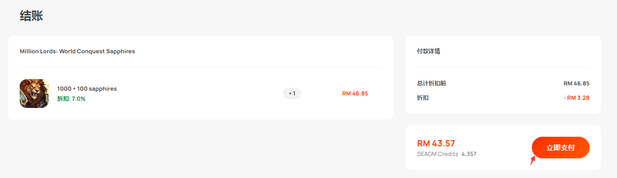Click the red arrow pointer annotation

(533, 160)
